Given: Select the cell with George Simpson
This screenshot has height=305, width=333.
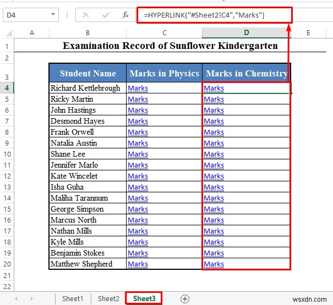Looking at the screenshot, I should (88, 209).
